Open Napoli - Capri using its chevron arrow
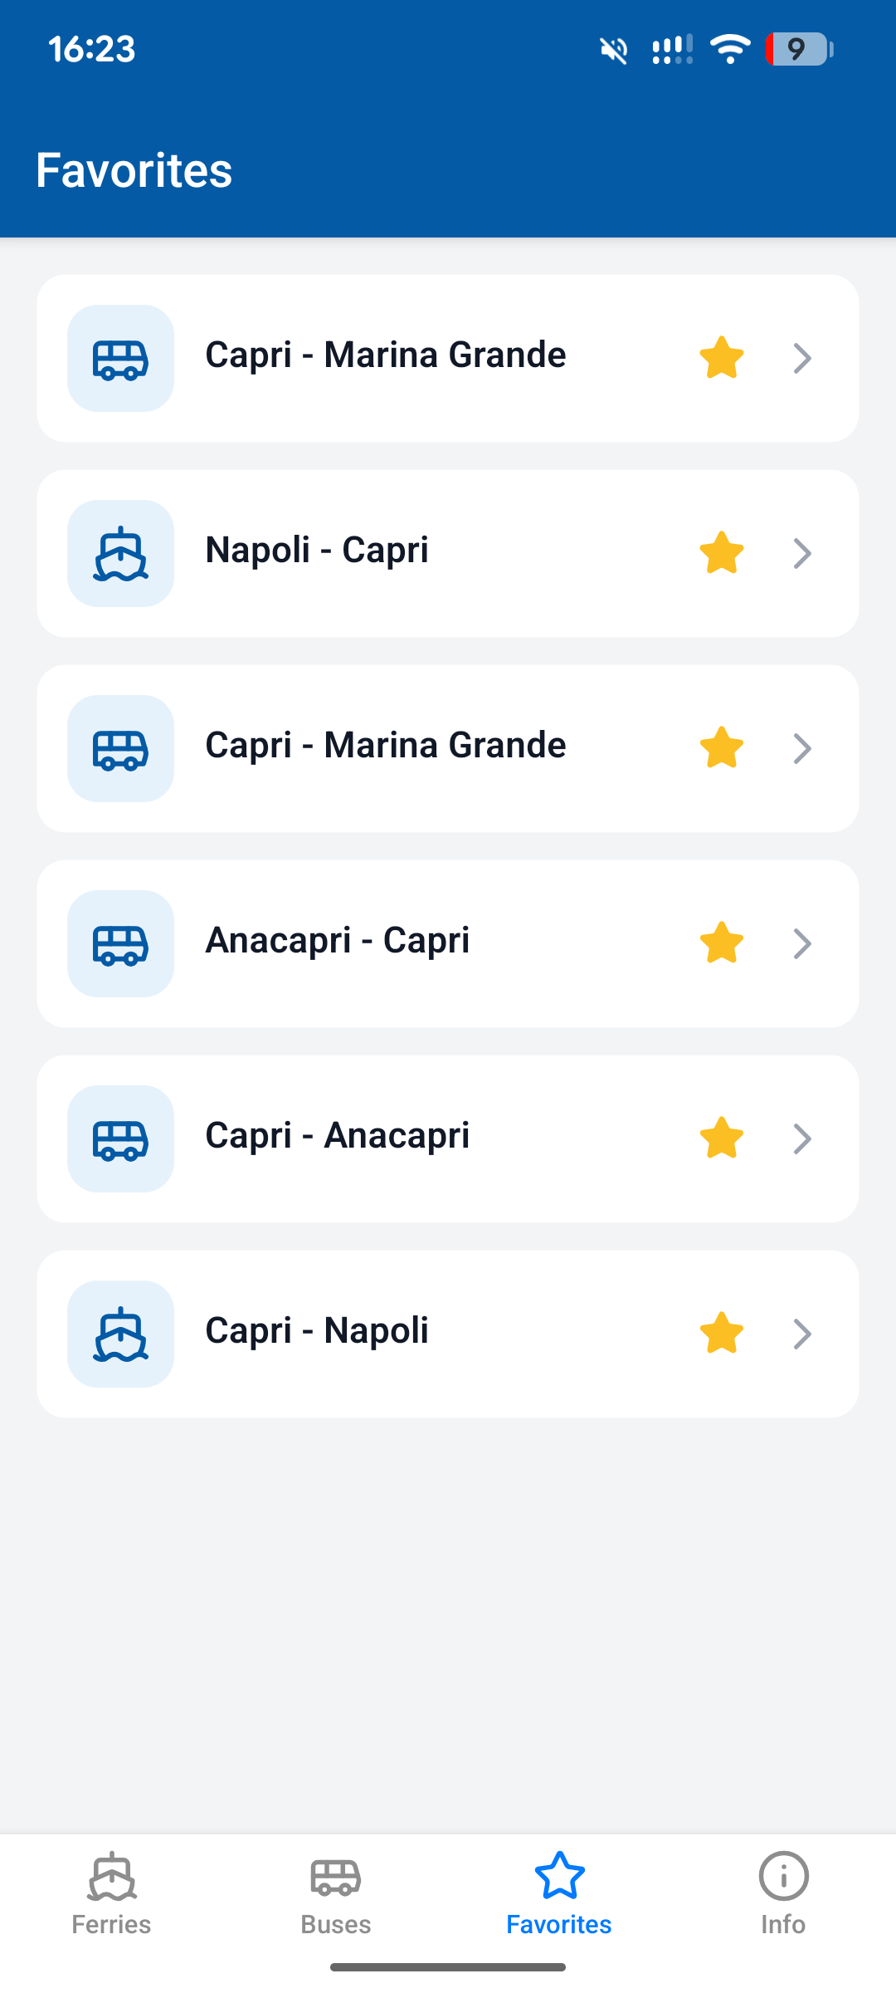This screenshot has width=896, height=1993. coord(802,553)
